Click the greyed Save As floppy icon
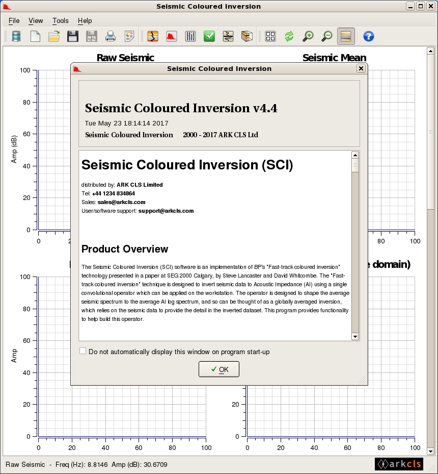The image size is (438, 474). coord(91,36)
